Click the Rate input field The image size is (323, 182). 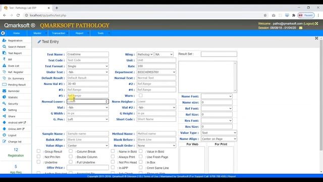point(156,66)
